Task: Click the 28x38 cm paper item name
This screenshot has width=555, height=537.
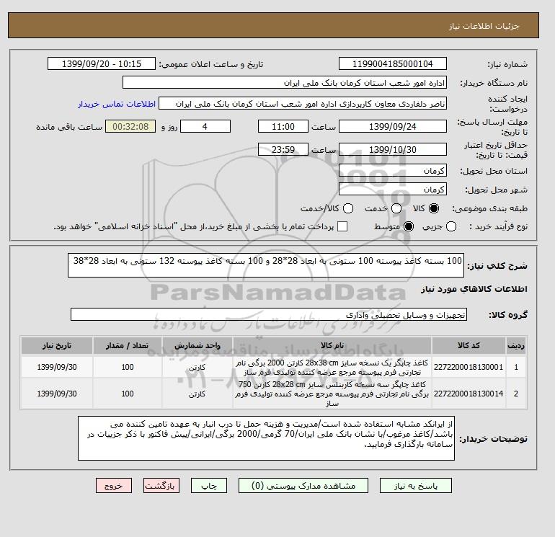Action: [332, 368]
